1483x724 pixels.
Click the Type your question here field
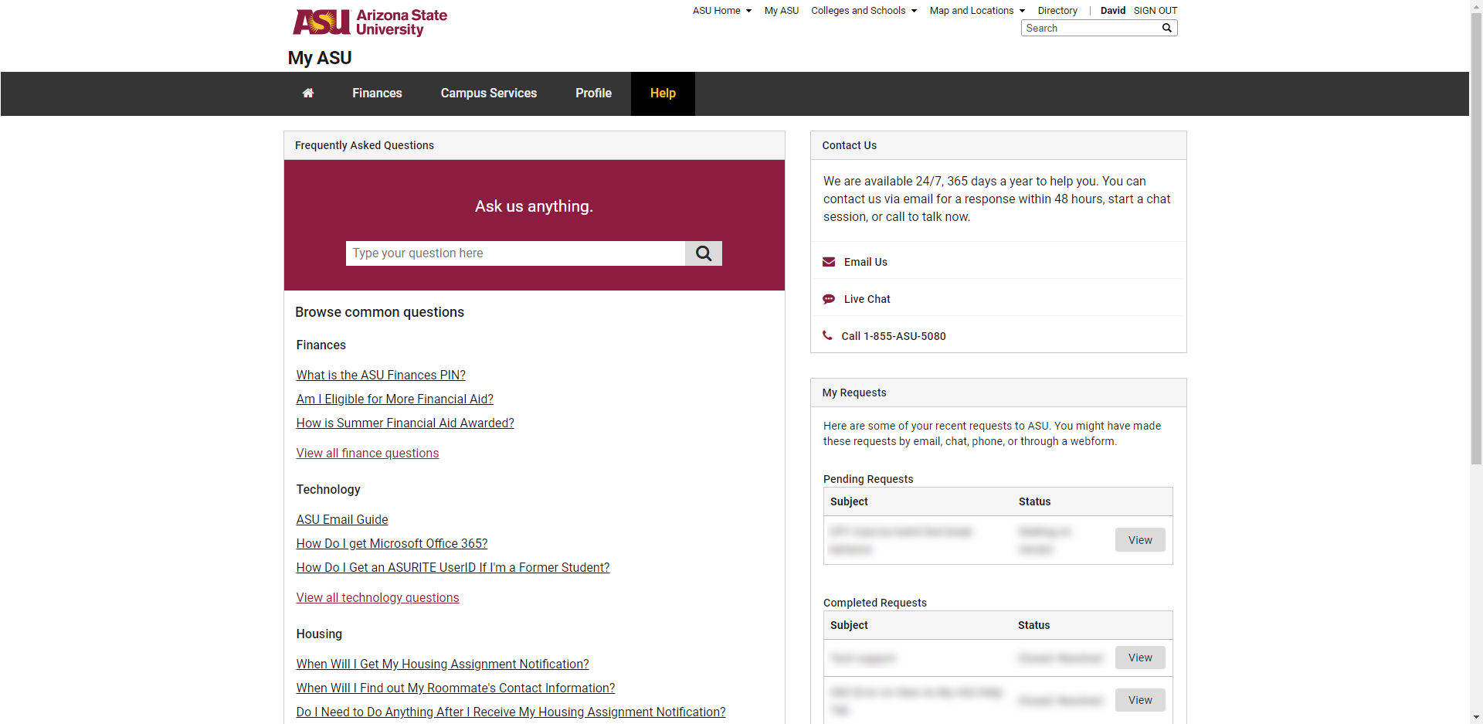[515, 253]
